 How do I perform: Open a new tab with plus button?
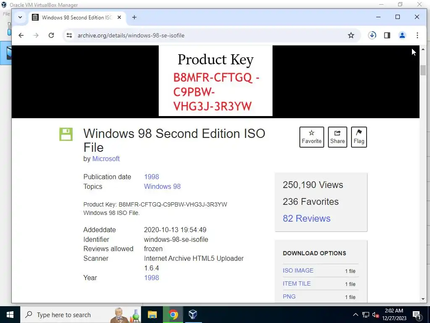134,17
